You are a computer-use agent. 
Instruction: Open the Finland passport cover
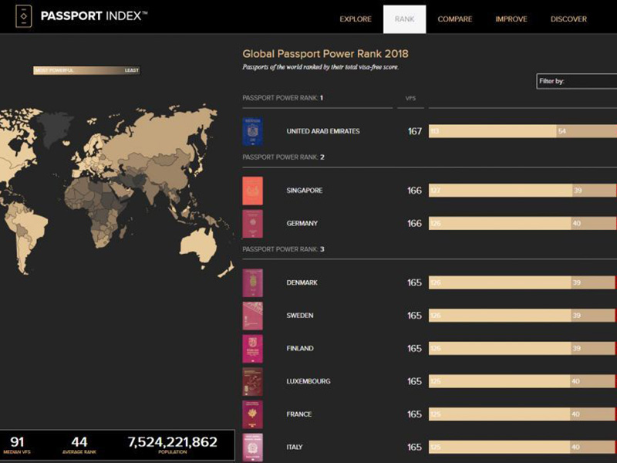coord(253,349)
